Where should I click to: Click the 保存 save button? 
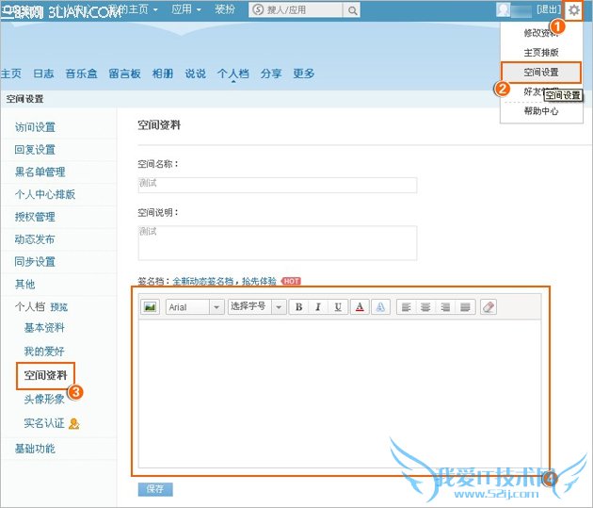pos(155,489)
